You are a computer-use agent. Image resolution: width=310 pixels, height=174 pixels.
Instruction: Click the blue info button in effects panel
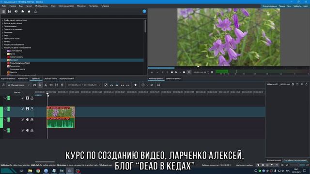[144, 12]
